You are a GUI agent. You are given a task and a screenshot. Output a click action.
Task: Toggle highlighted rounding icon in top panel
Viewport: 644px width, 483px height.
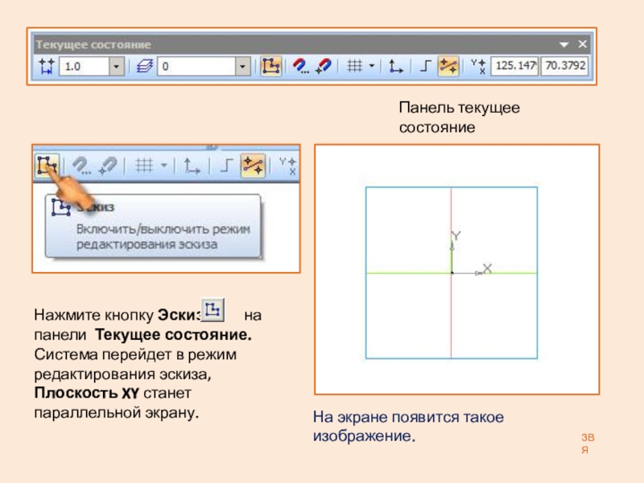tap(448, 67)
